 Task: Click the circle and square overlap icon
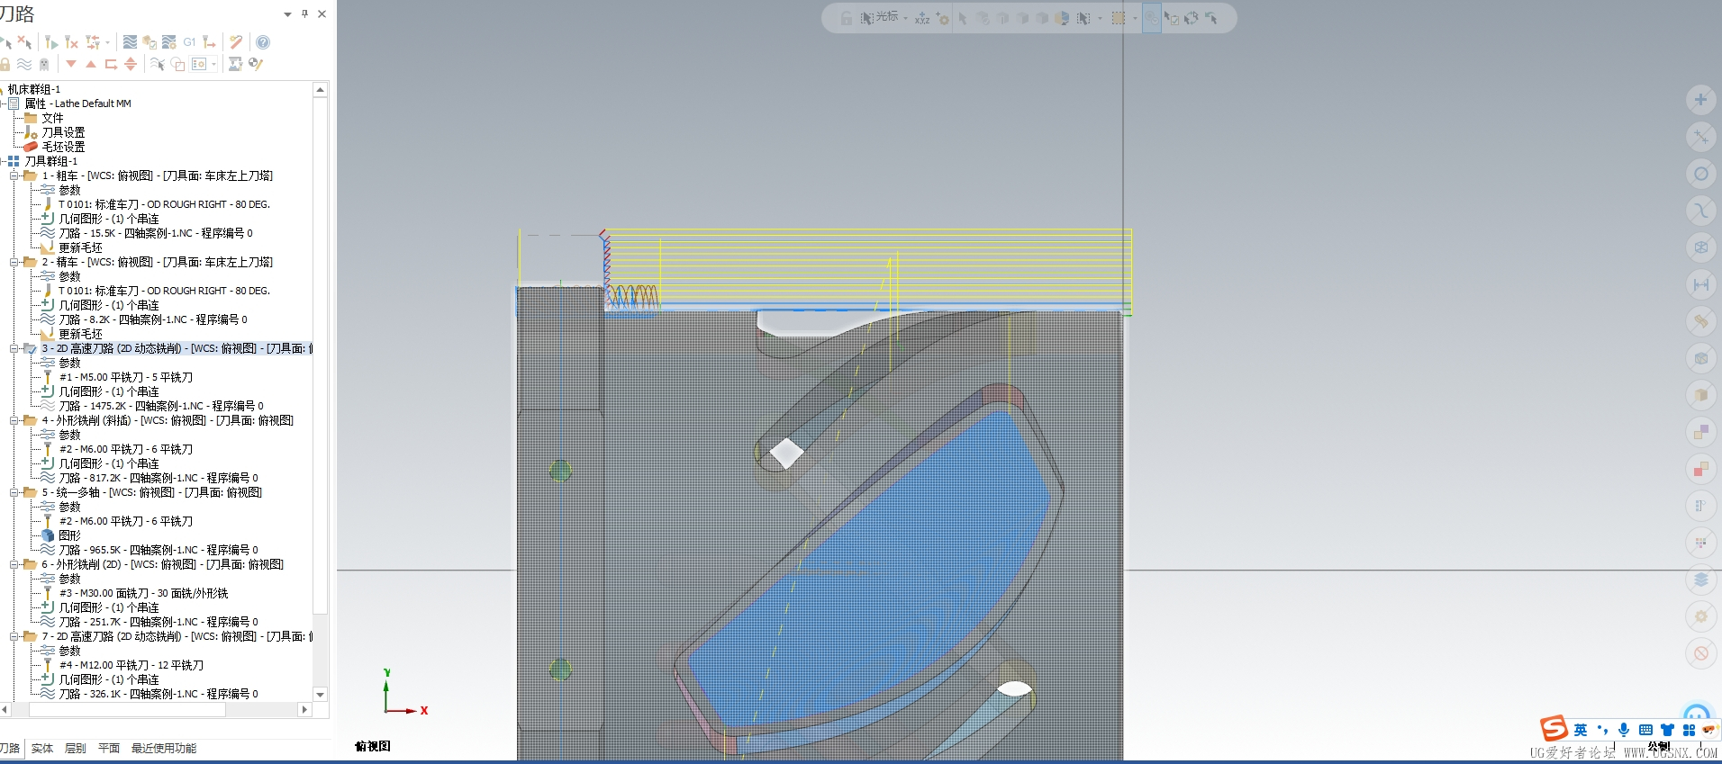tap(177, 64)
